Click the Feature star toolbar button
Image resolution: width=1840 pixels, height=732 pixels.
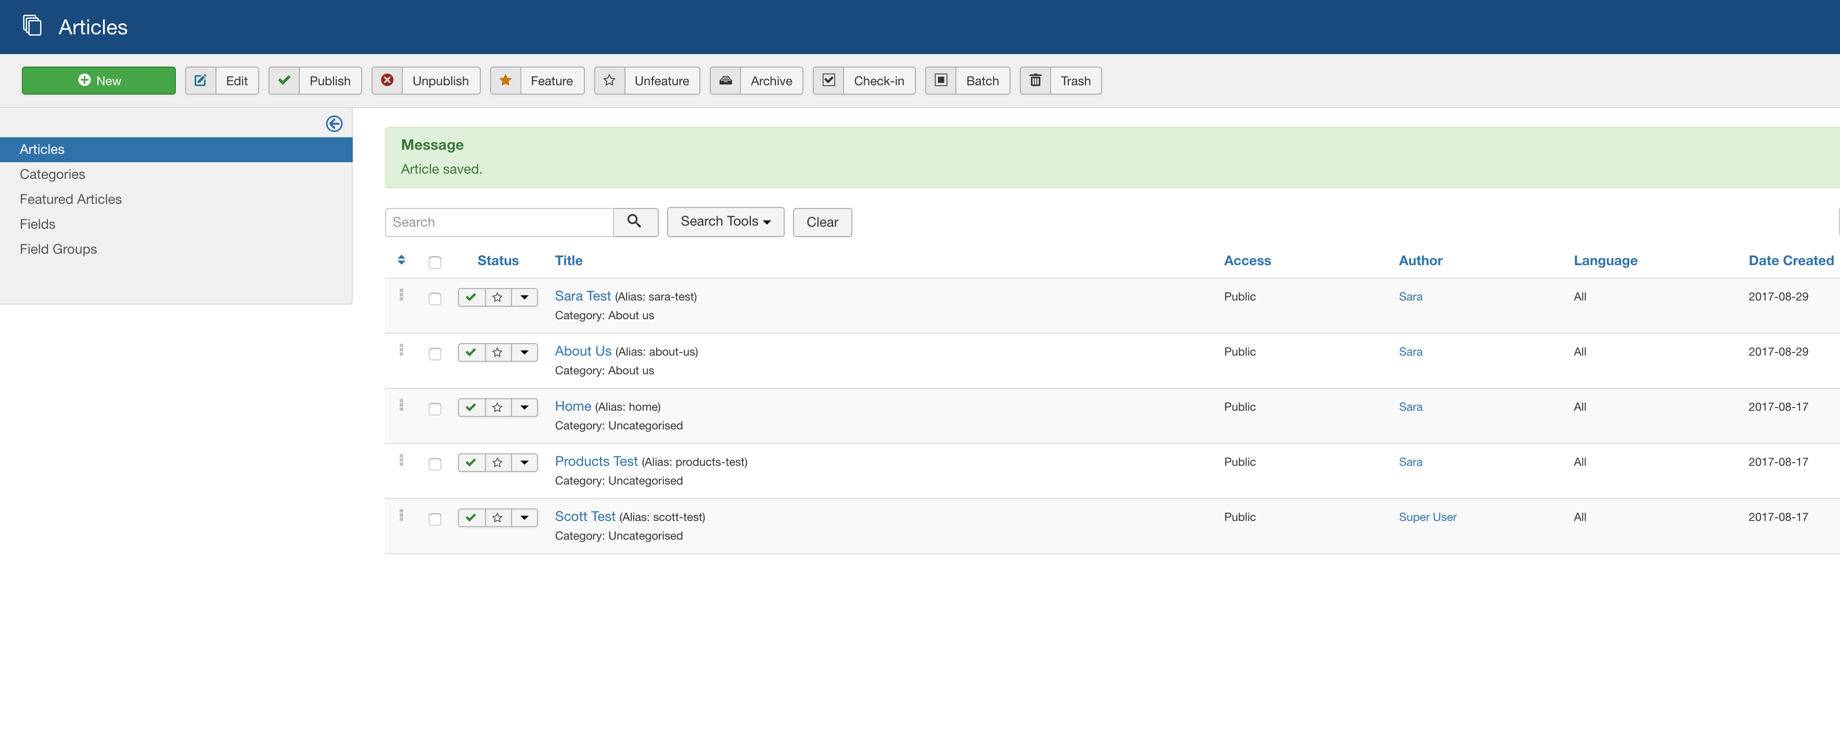pos(536,81)
